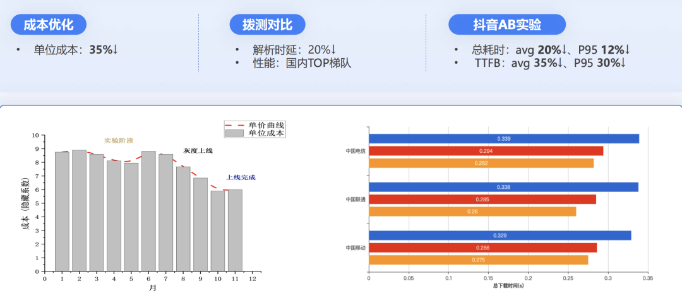Click the 单价曲线 legend entry
The image size is (682, 293).
point(255,125)
